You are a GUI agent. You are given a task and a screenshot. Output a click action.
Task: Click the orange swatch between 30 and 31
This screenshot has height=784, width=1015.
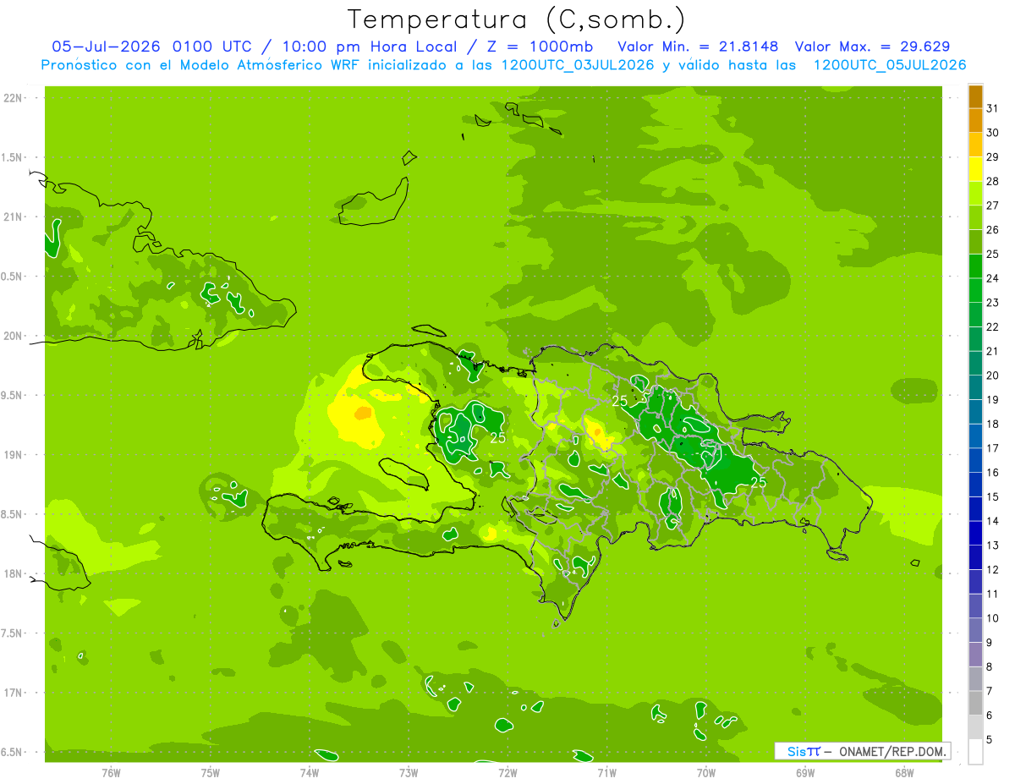point(975,120)
